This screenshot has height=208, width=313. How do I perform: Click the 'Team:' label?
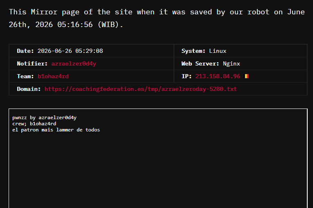pos(25,76)
